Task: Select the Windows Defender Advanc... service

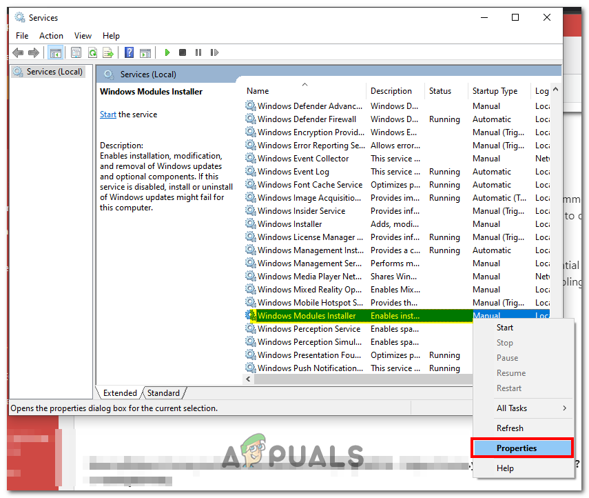Action: point(397,106)
